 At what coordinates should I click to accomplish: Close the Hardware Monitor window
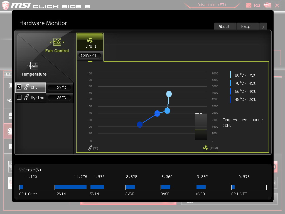[x=263, y=27]
